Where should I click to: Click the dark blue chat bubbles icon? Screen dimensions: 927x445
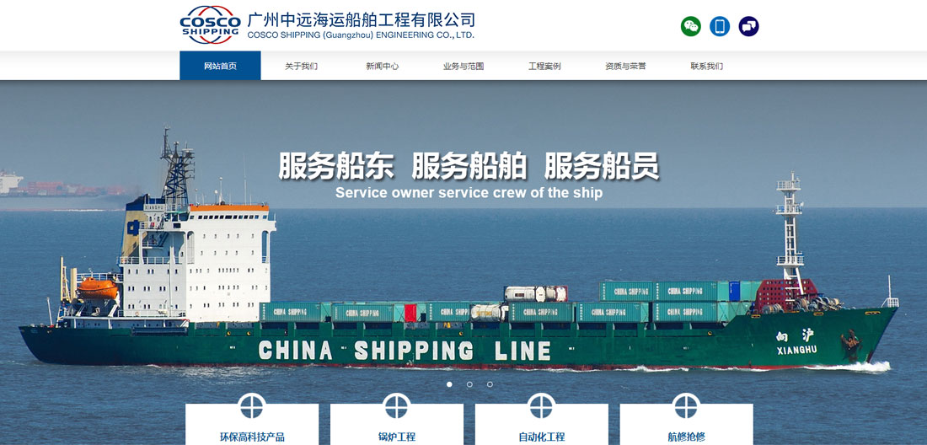pos(748,26)
